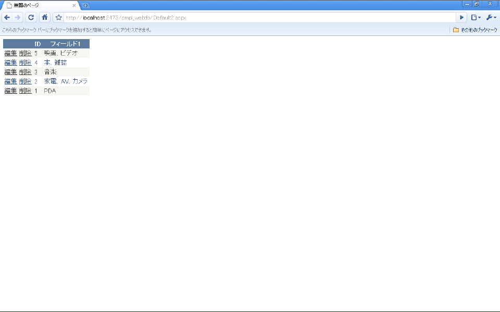500x312 pixels.
Task: Close the browser window
Action: coord(490,4)
